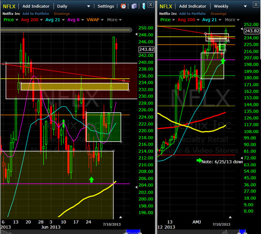Screen dimensions: 261x234
Task: Select the red trendline's right end handle
Action: (x=124, y=81)
